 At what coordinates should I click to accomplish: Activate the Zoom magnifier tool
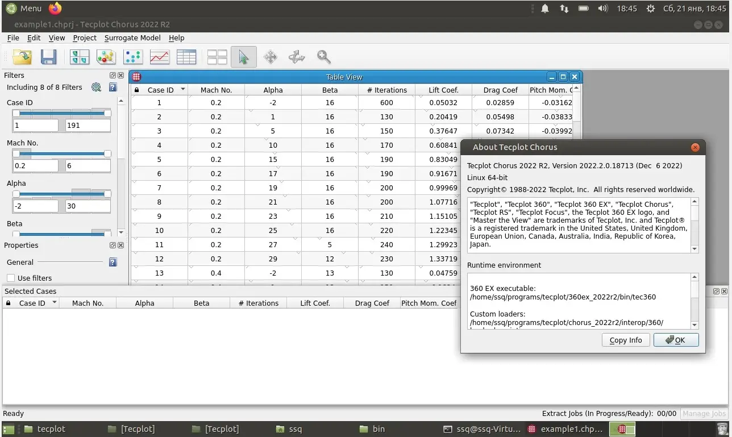[324, 57]
